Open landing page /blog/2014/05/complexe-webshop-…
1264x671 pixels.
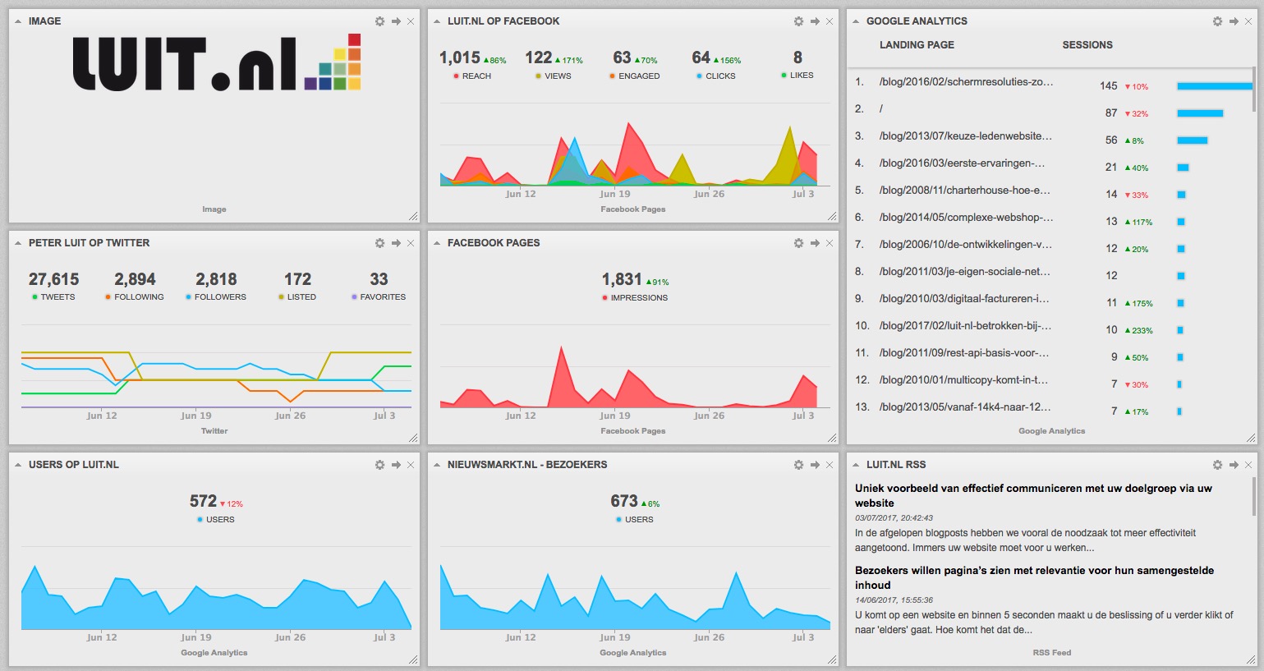966,218
